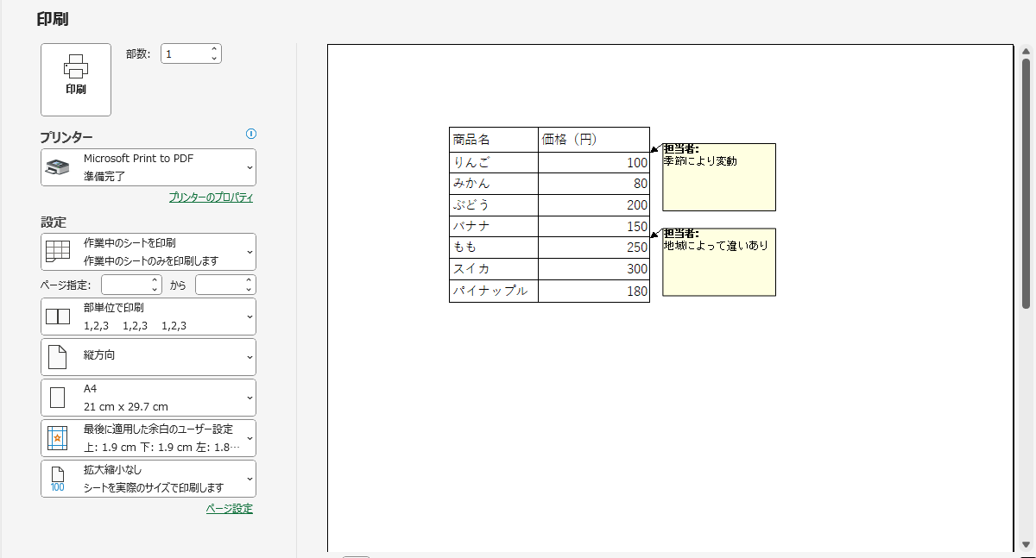Click the custom margins icon with star

[x=57, y=438]
